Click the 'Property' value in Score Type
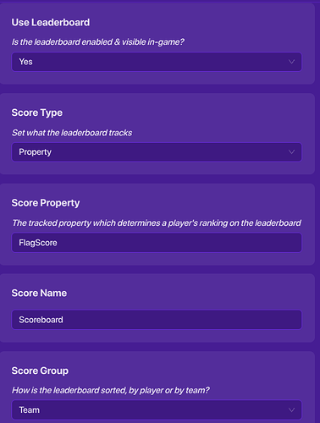 (x=35, y=152)
